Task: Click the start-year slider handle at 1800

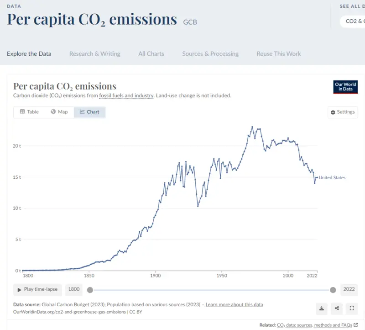Action: (x=90, y=290)
